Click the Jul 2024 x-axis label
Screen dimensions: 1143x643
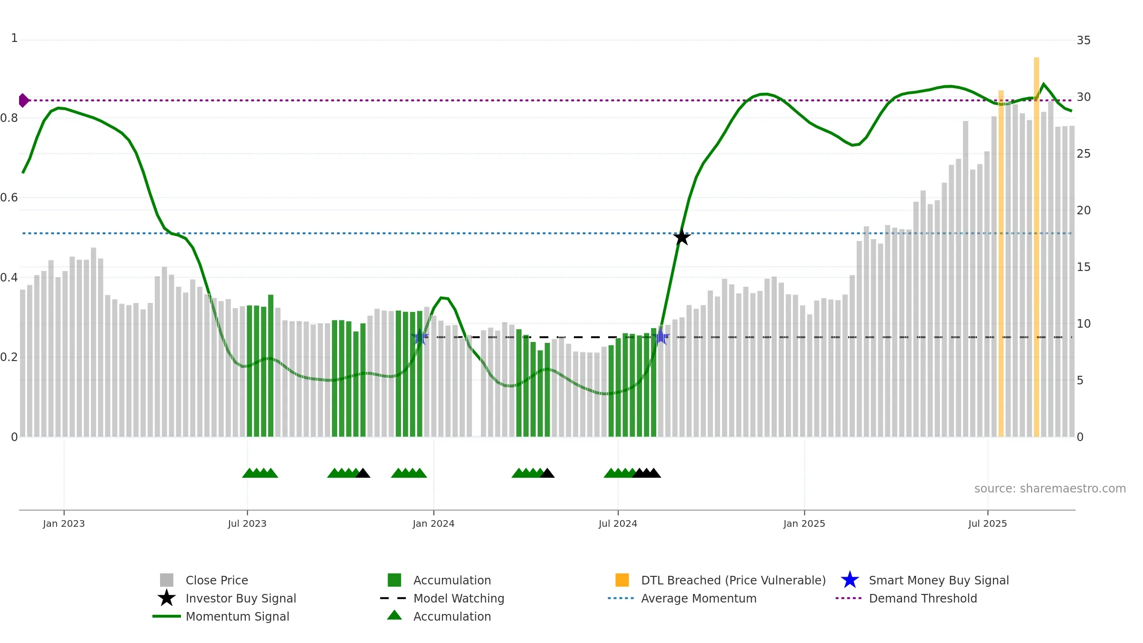[x=618, y=524]
